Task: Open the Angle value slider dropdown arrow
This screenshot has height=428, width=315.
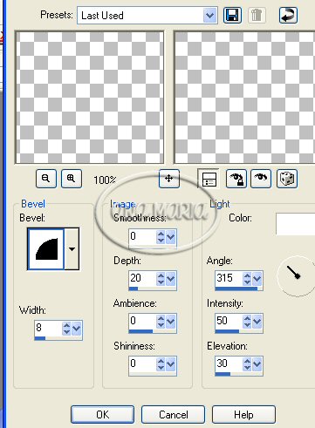Action: [257, 279]
